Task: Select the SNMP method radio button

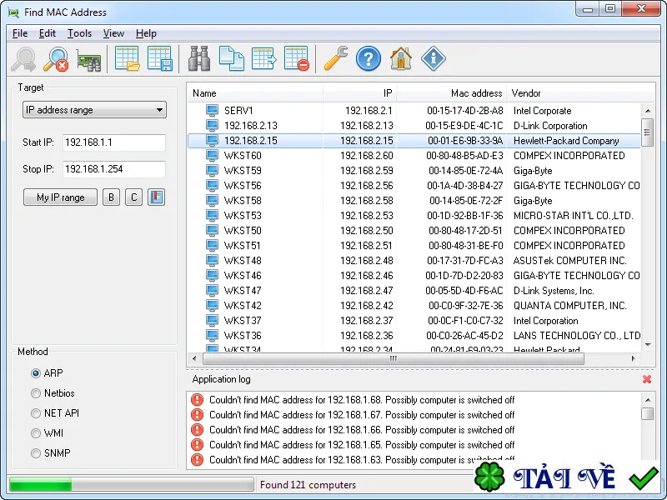Action: pyautogui.click(x=36, y=453)
